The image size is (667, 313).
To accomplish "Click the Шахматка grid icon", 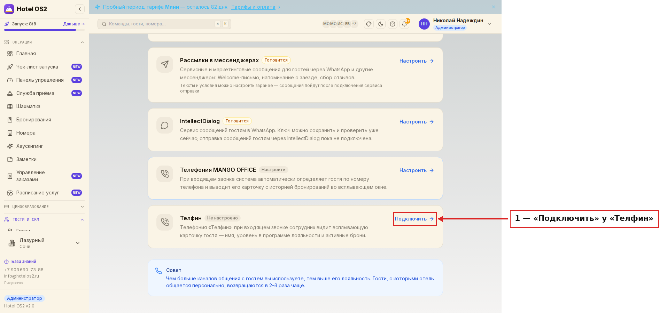I will tap(10, 106).
